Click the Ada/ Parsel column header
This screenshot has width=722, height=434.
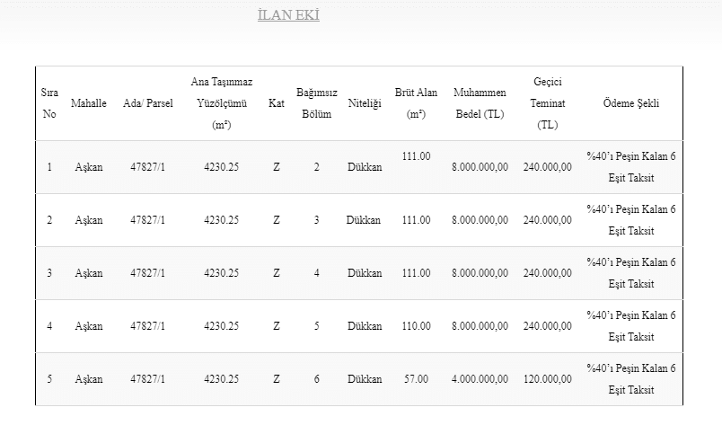pyautogui.click(x=147, y=103)
